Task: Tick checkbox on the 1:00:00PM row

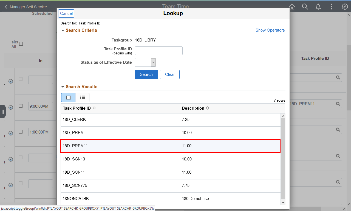Action: click(21, 132)
